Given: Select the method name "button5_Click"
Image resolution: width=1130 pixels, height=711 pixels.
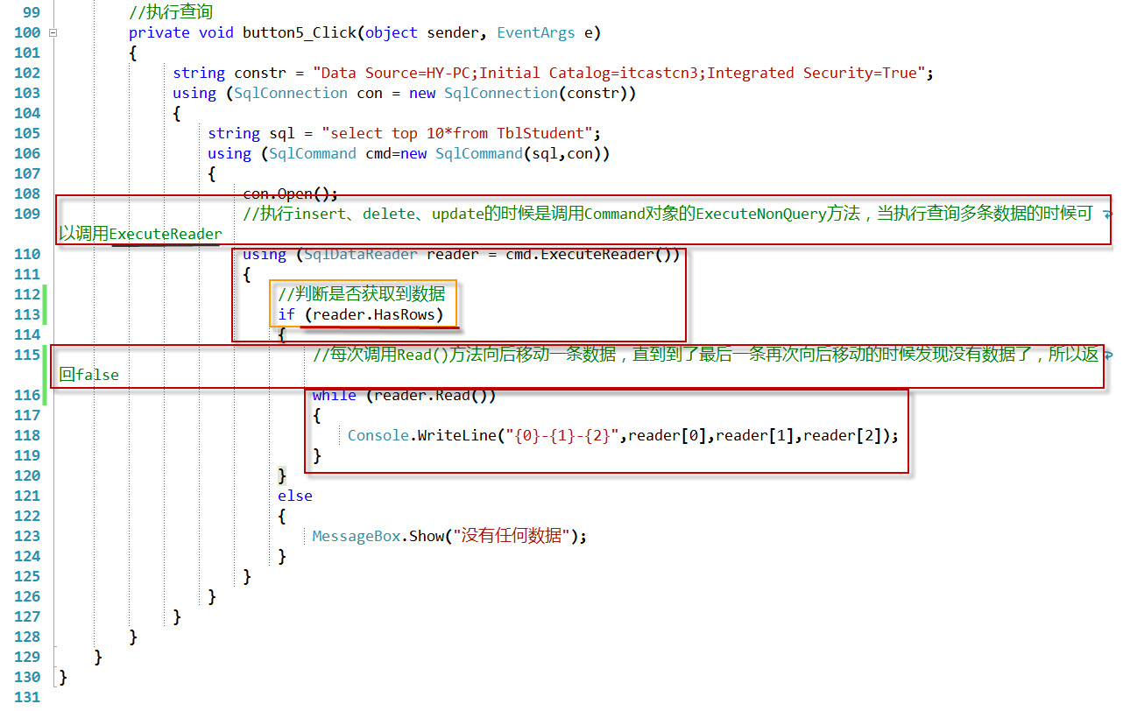Looking at the screenshot, I should (x=299, y=32).
